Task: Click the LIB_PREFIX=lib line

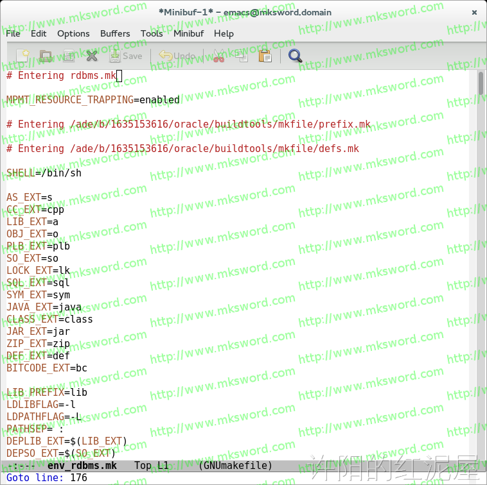Action: click(x=47, y=392)
